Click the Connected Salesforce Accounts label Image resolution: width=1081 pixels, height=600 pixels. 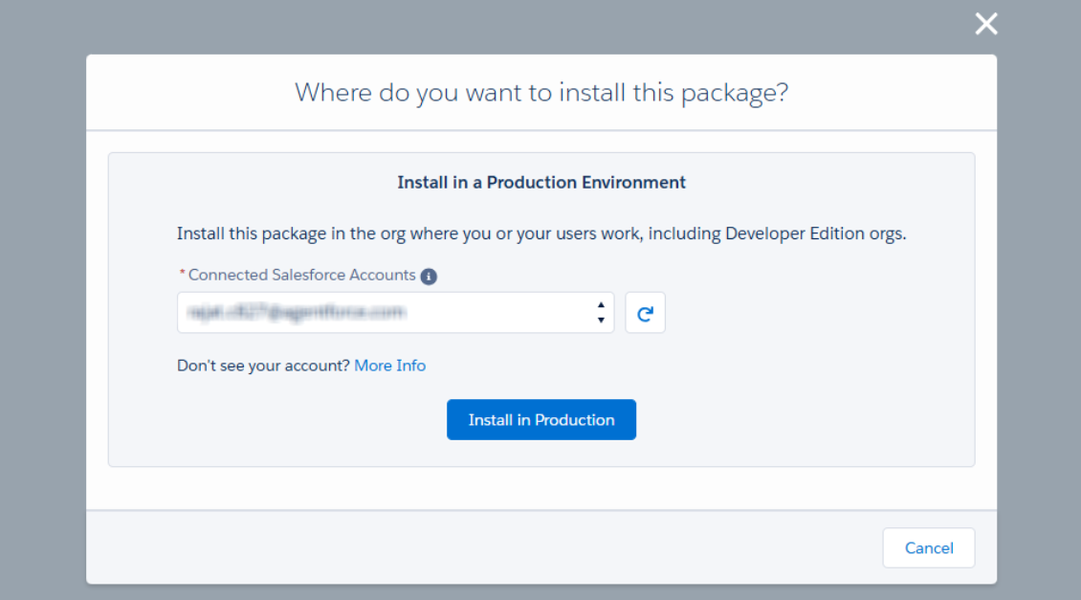tap(301, 275)
